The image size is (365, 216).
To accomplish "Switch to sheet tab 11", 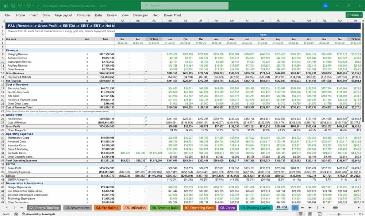I will pyautogui.click(x=295, y=208).
